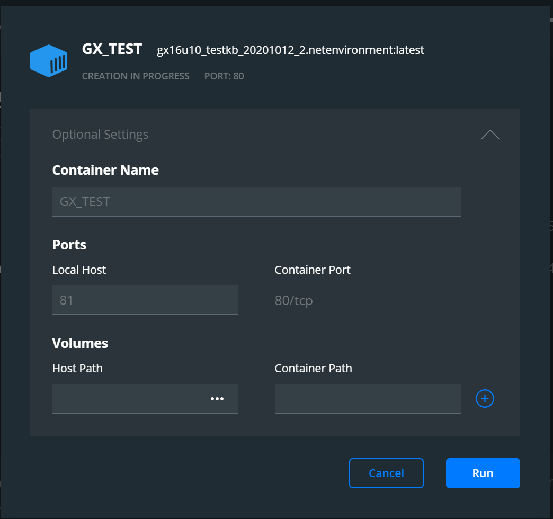Cancel the container creation dialog

coord(386,473)
